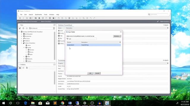Viewport: 190px width, 106px height.
Task: Open column options menu in Open Palette table
Action: click(120, 42)
